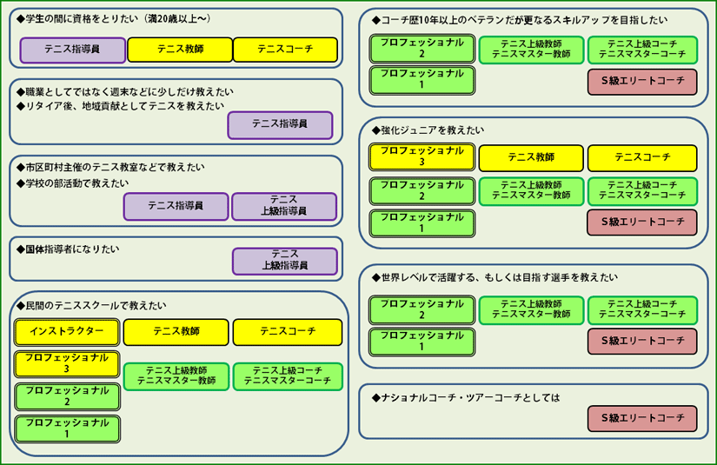Viewport: 717px width, 465px height.
Task: Select テニス指導員 in 学校の部活動 section
Action: (x=175, y=206)
